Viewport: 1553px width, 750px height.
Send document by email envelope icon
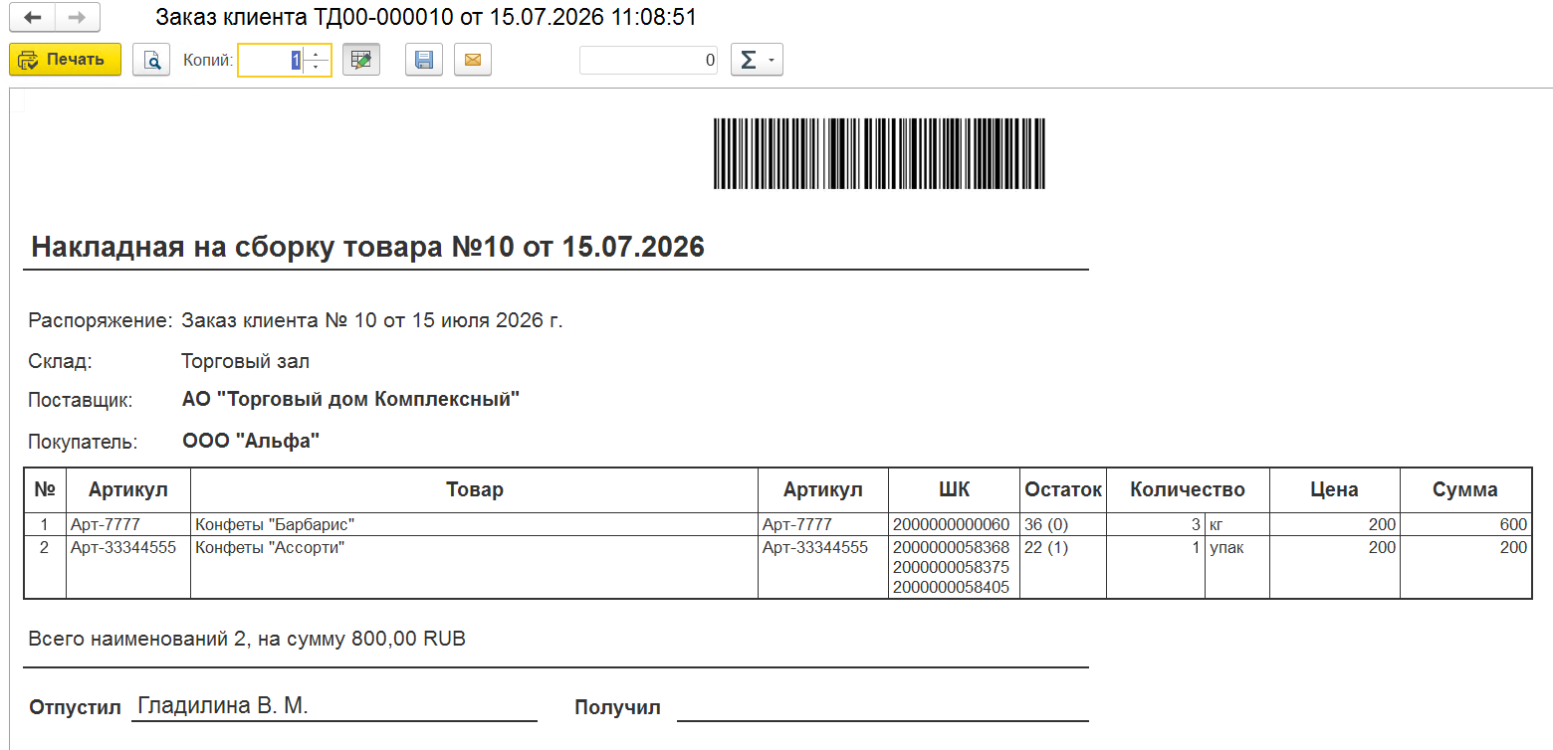point(473,60)
